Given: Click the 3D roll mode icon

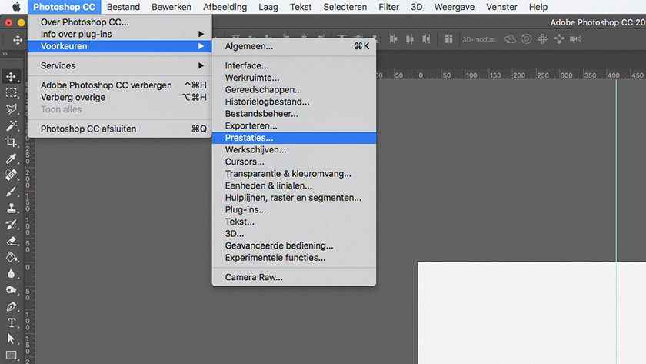Looking at the screenshot, I should pyautogui.click(x=526, y=39).
